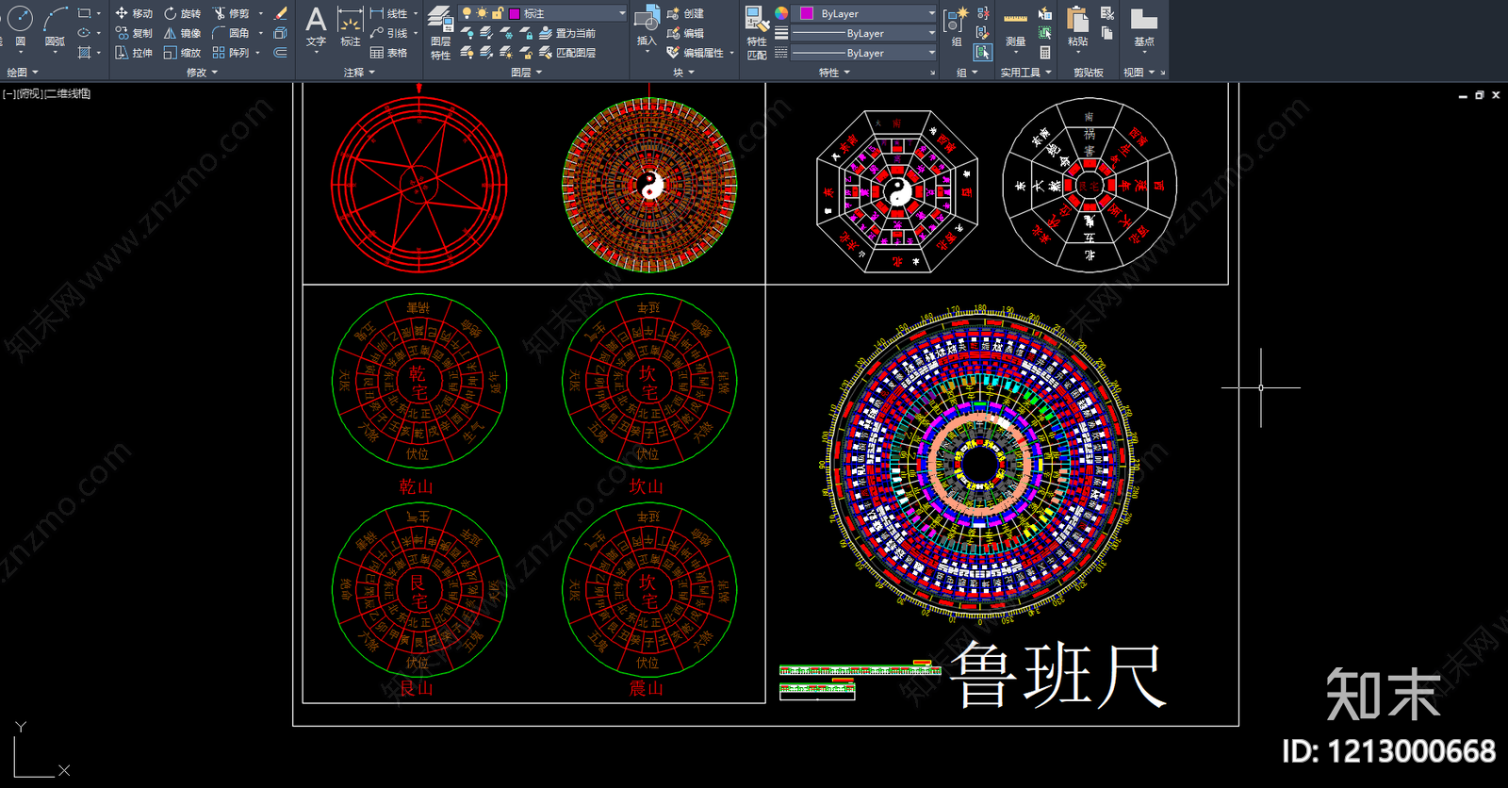Open the ByLayer object color dropdown

coord(931,13)
